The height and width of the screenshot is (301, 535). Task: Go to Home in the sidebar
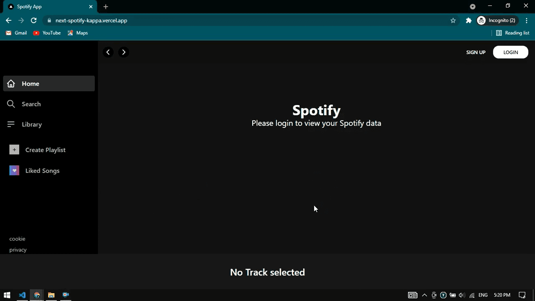pyautogui.click(x=49, y=83)
